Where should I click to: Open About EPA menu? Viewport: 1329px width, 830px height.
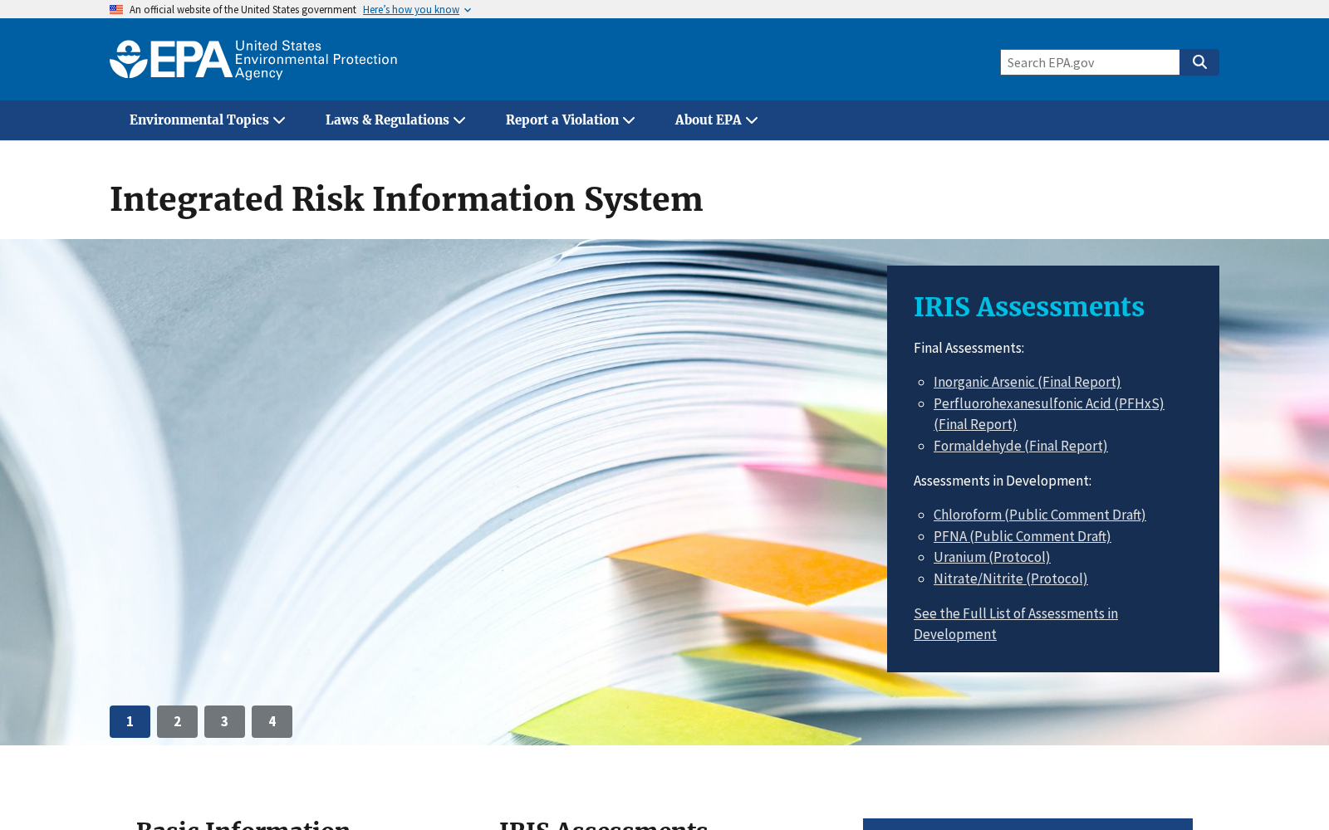pyautogui.click(x=717, y=120)
